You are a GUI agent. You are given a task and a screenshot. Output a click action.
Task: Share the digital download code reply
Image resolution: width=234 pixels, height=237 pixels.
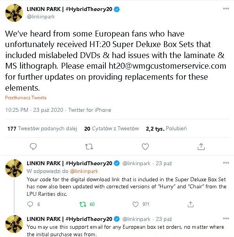pos(190,204)
